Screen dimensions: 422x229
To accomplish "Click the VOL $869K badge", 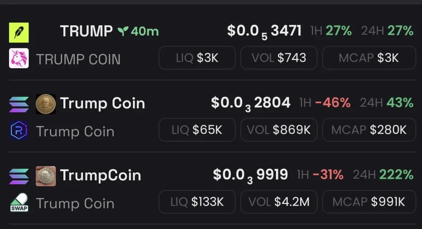I will click(279, 130).
